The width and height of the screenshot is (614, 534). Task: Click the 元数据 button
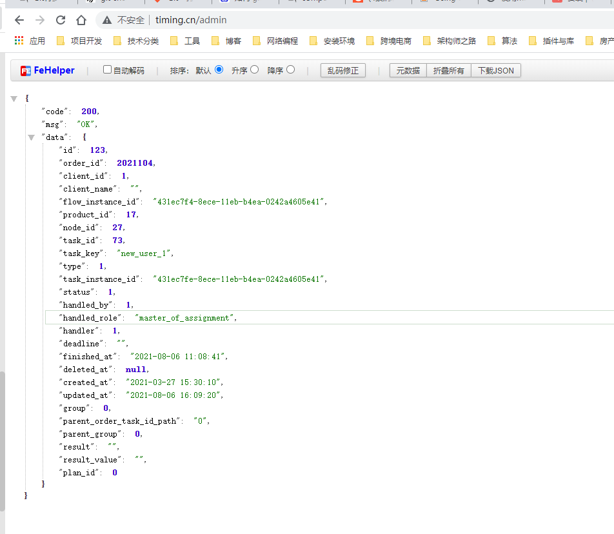pyautogui.click(x=408, y=70)
